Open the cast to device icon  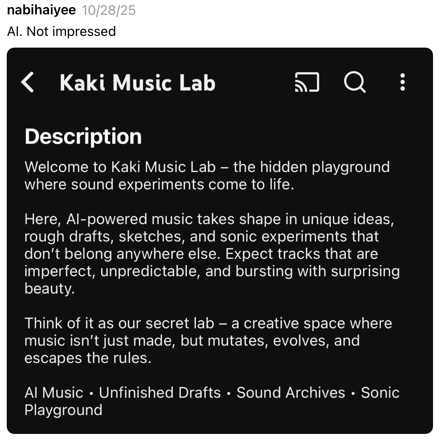click(307, 83)
